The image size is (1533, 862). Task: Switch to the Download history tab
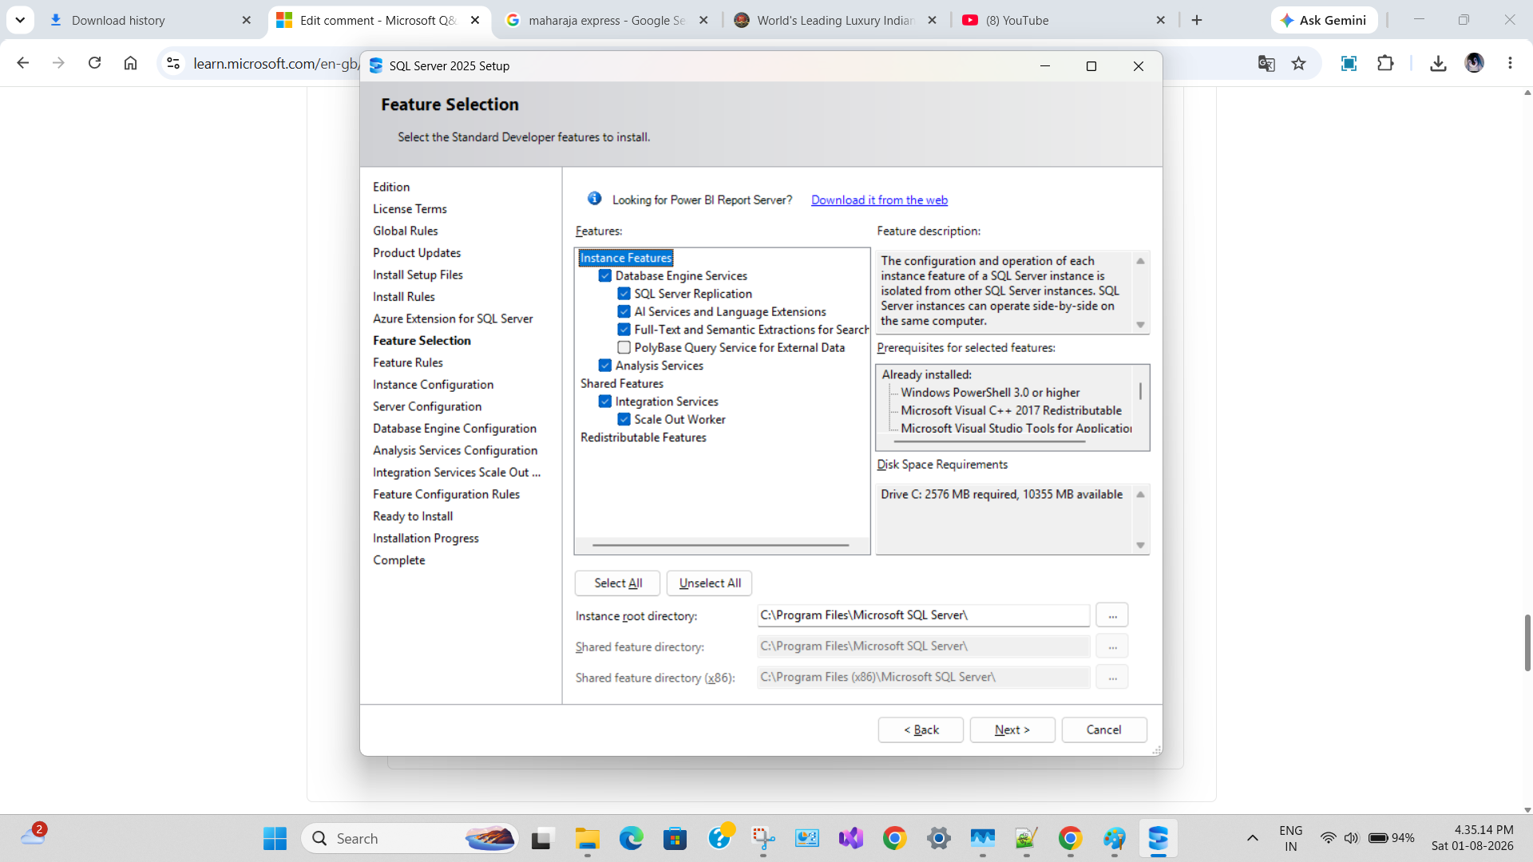[150, 21]
